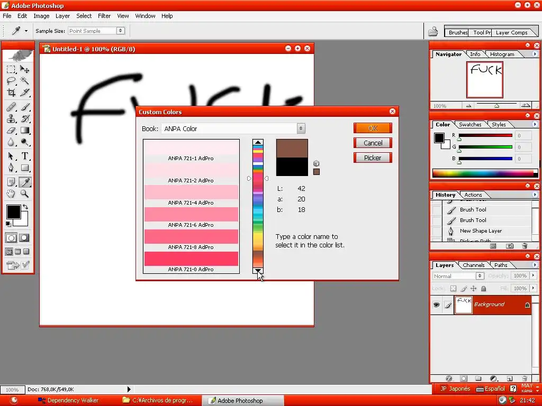Switch to Quick Mask Mode
542x406 pixels.
24,238
